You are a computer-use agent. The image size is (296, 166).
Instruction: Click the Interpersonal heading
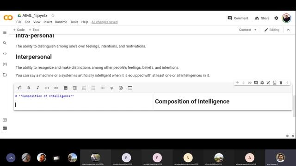point(34,57)
